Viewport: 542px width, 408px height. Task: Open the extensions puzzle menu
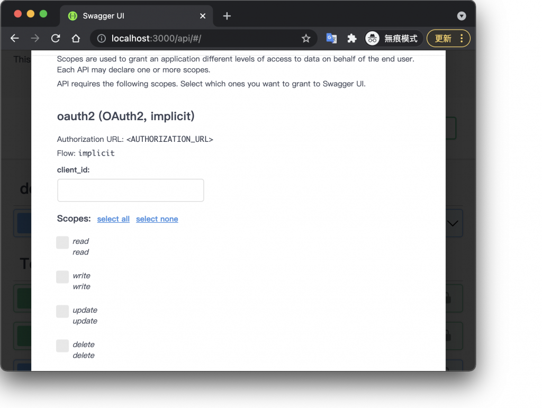[352, 38]
